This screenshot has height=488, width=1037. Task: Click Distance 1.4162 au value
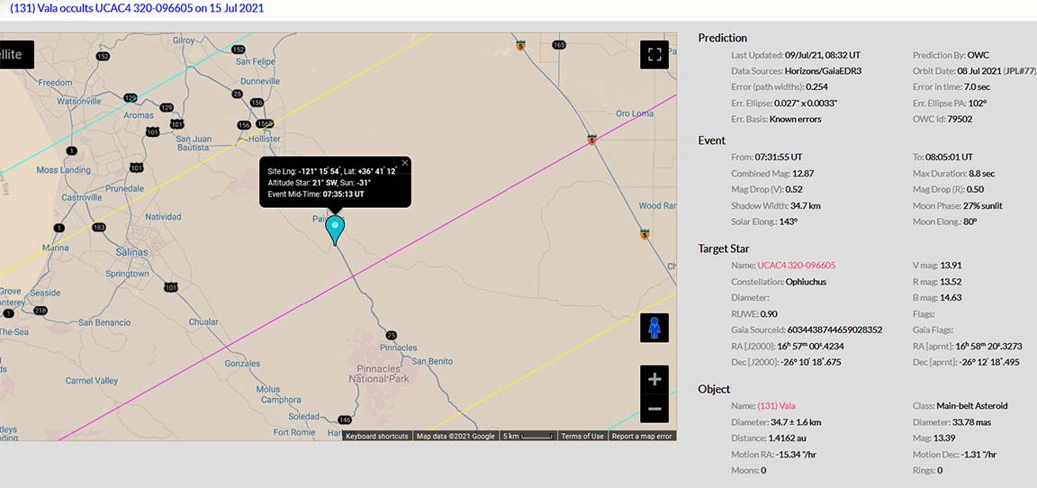click(787, 438)
